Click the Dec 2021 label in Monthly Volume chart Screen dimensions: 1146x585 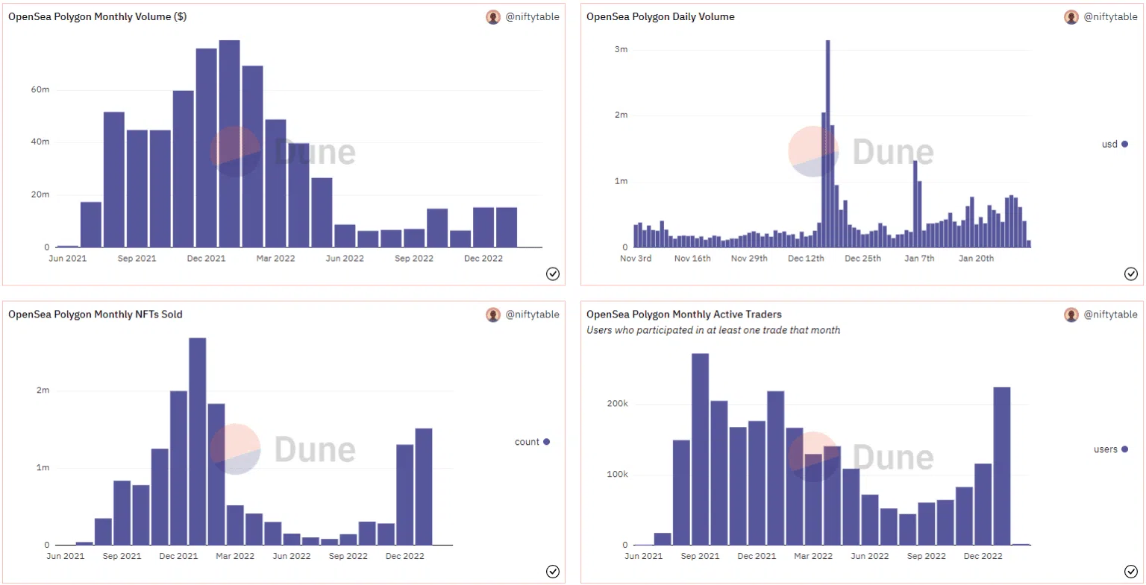[206, 259]
